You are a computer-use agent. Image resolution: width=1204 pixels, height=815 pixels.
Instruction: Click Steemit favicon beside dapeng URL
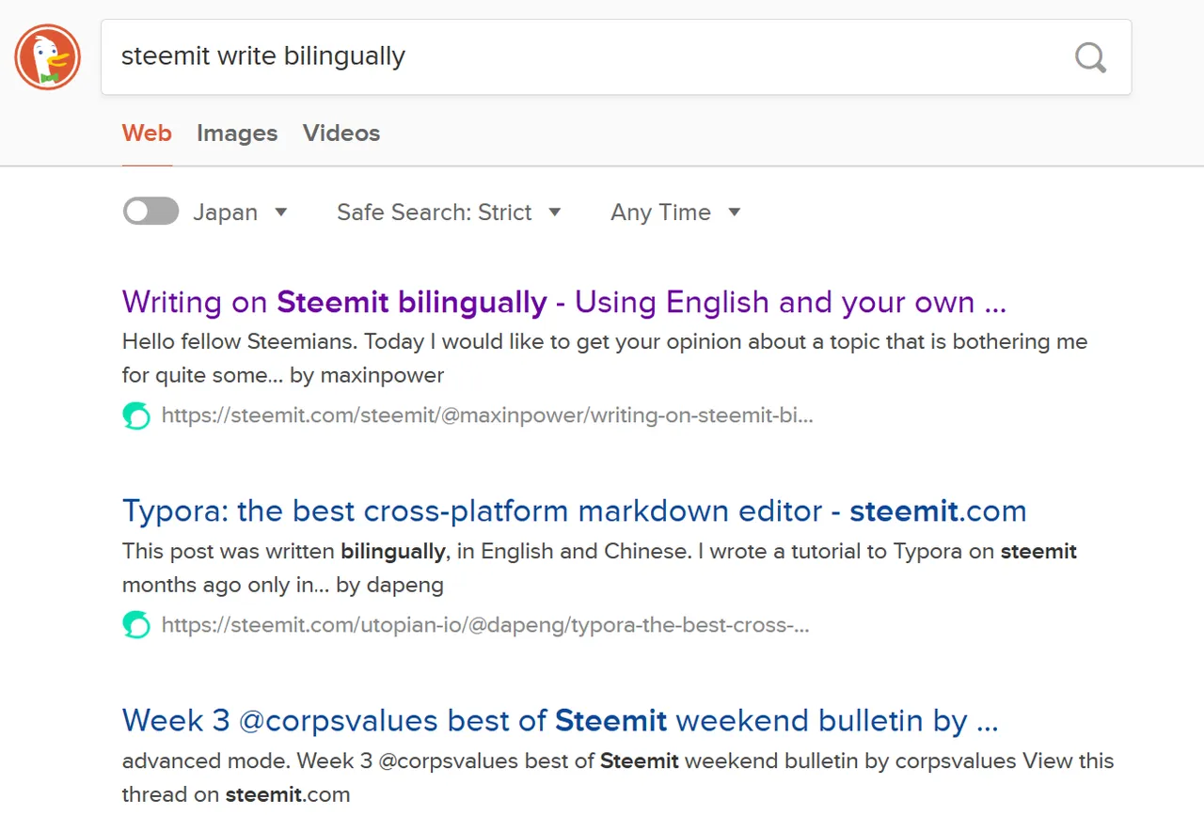pos(136,625)
